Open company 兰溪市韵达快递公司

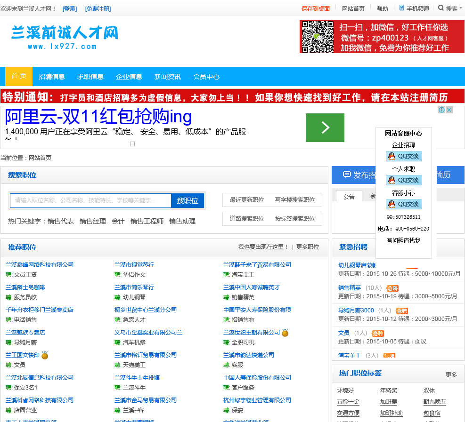click(248, 355)
